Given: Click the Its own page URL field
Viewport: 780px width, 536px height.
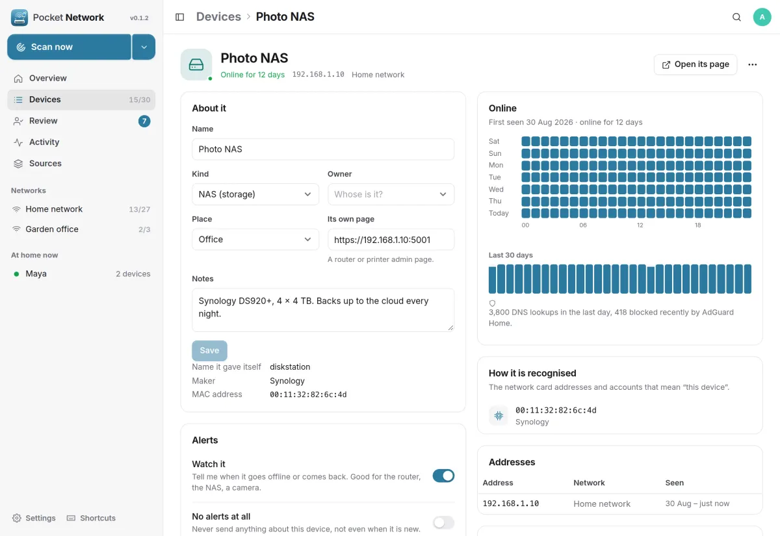Looking at the screenshot, I should (x=391, y=239).
